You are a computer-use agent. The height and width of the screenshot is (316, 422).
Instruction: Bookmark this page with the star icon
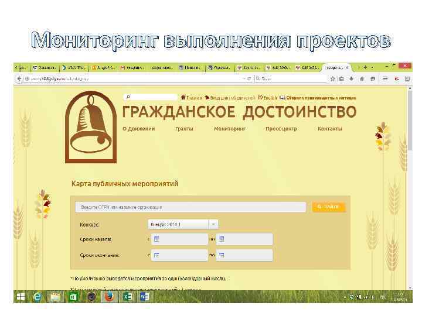(333, 78)
